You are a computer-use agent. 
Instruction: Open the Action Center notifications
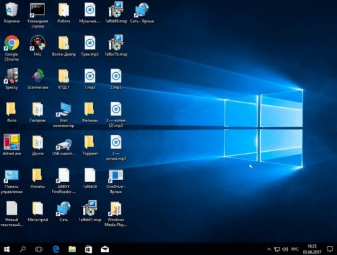click(x=330, y=249)
